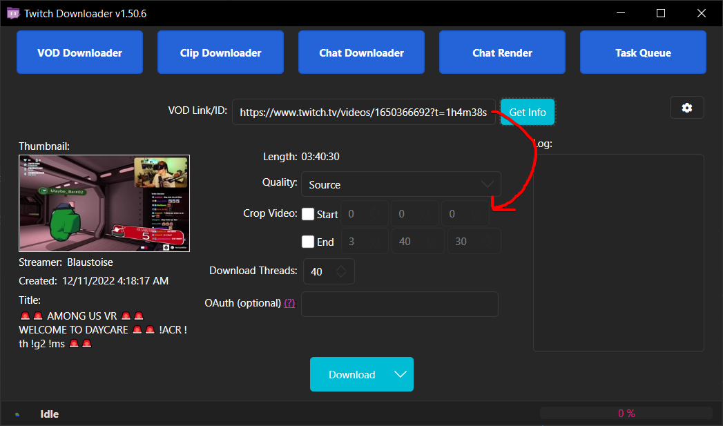Expand the Download button options chevron

tap(401, 374)
